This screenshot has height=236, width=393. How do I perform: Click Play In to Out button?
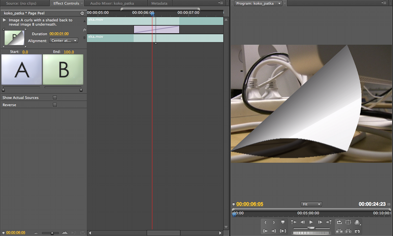click(x=283, y=231)
